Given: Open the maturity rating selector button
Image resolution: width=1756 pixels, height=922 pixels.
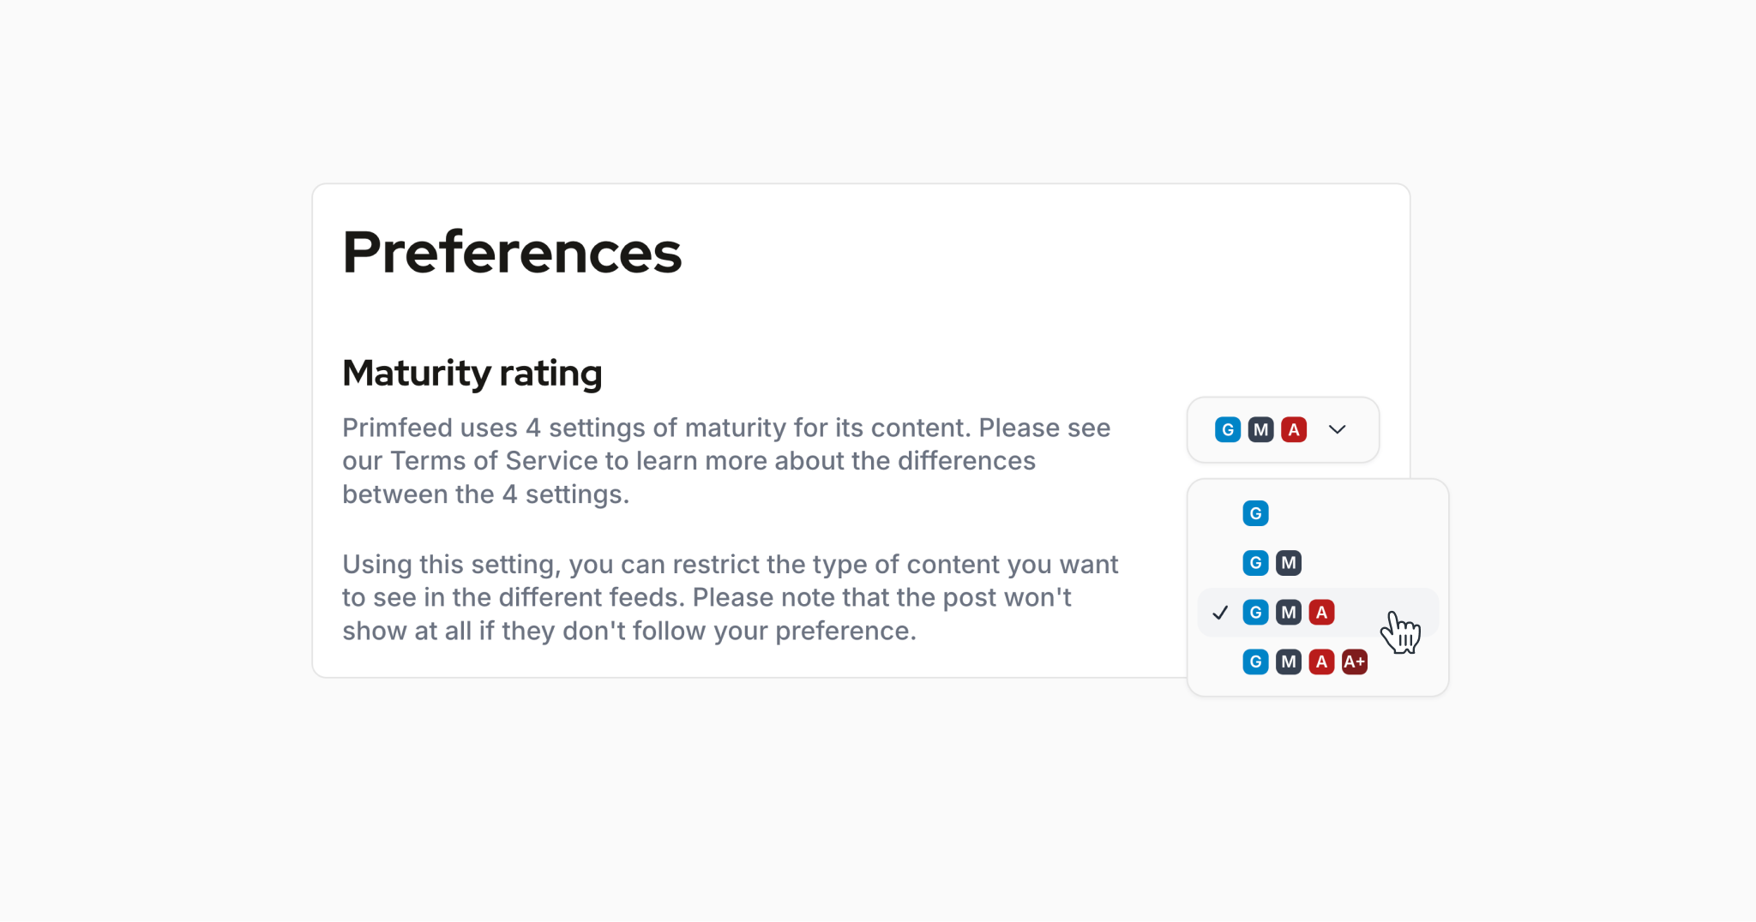Looking at the screenshot, I should point(1282,429).
